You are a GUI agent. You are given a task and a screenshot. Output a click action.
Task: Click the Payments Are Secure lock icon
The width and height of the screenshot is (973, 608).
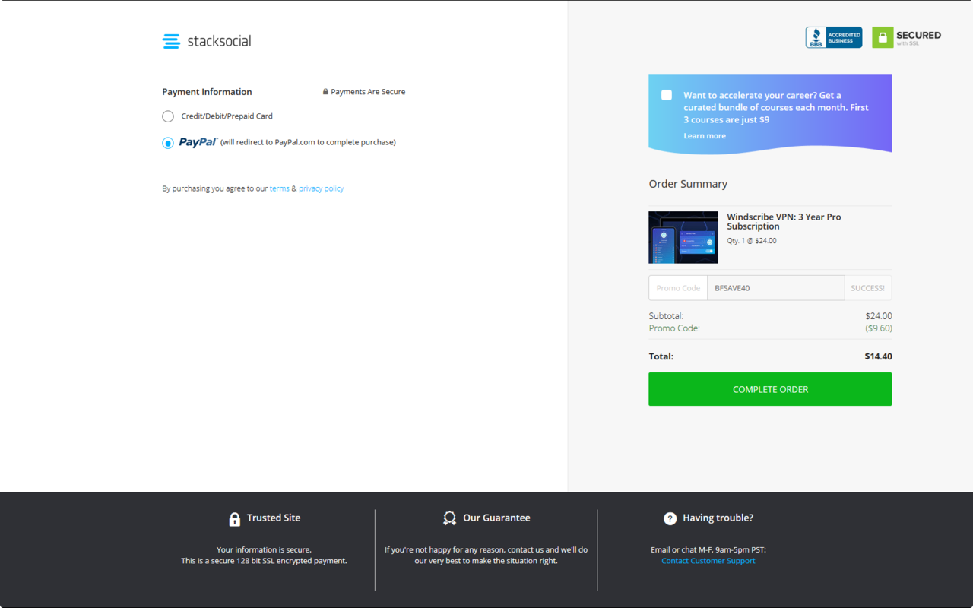click(325, 92)
